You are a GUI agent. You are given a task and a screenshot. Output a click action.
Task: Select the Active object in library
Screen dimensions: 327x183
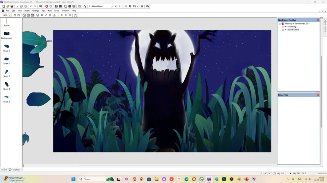point(7,23)
